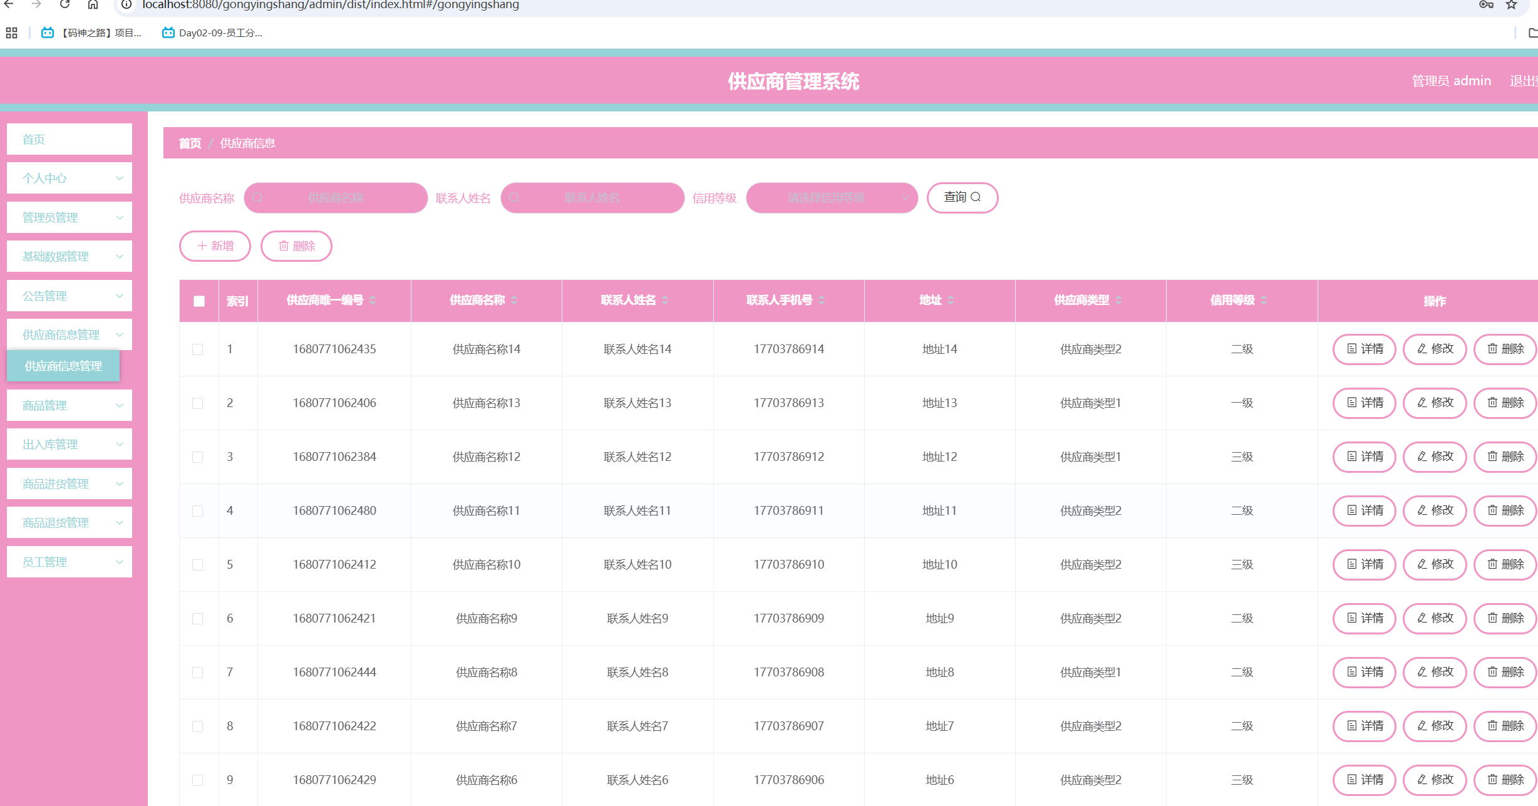Select the 首页 sidebar item

(x=70, y=139)
